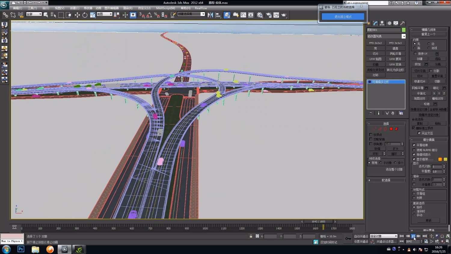This screenshot has height=254, width=451.
Task: Click the Bind to Space Warp icon
Action: pyautogui.click(x=21, y=15)
